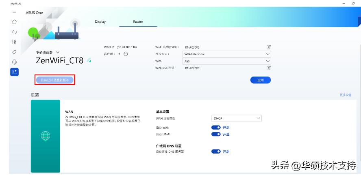
Task: Expand the 华硕路由器 device selector chevron
Action: coord(58,53)
